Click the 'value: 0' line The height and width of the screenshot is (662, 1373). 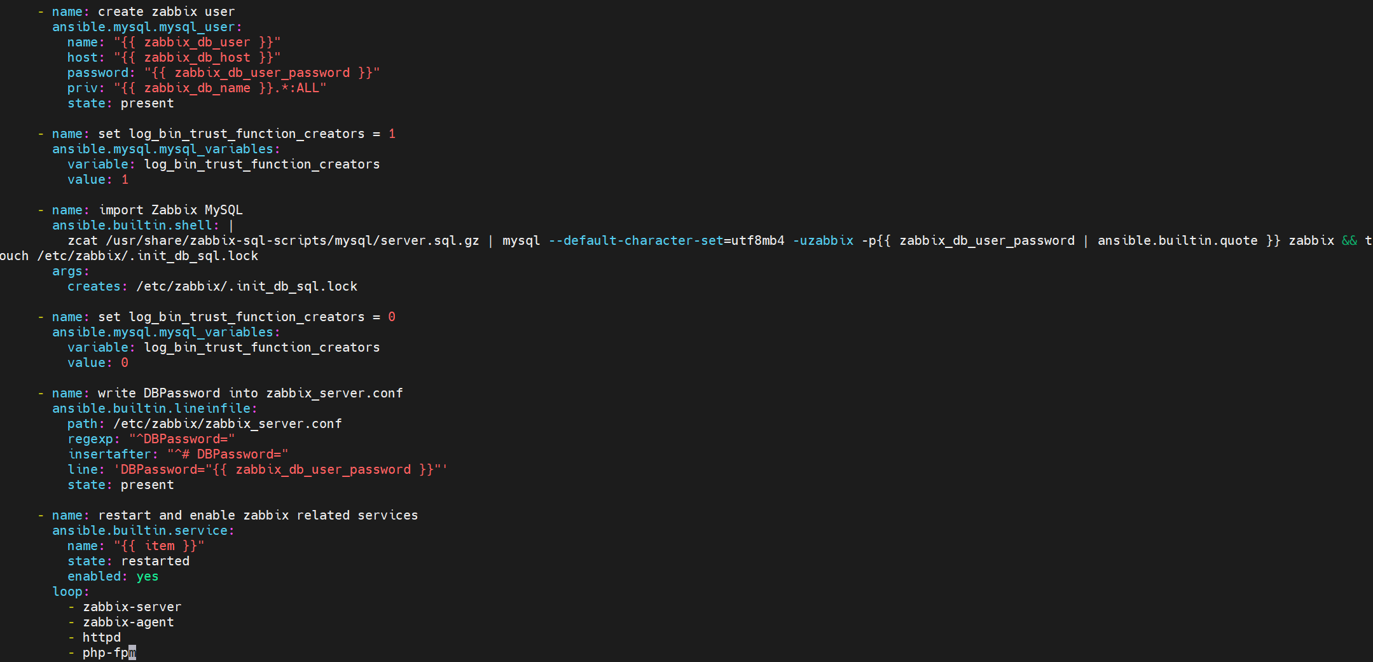pos(98,362)
